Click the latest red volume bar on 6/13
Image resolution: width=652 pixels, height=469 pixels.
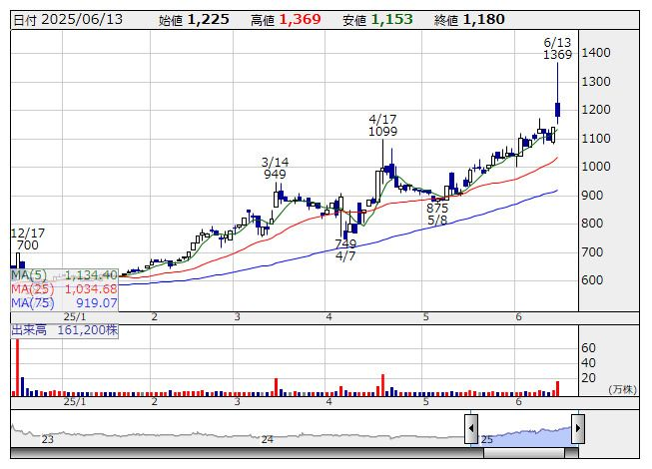557,388
